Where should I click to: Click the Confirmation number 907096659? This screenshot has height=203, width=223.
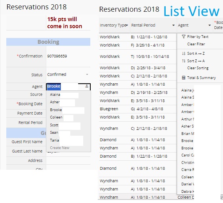(57, 56)
